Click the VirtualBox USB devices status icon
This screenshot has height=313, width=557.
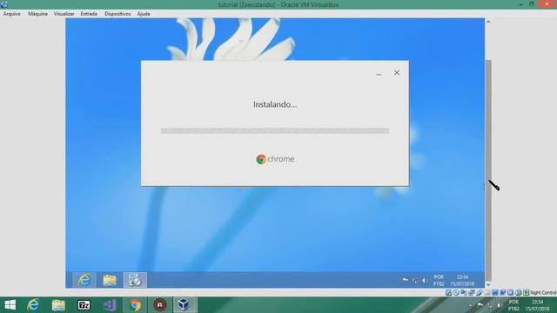[480, 292]
